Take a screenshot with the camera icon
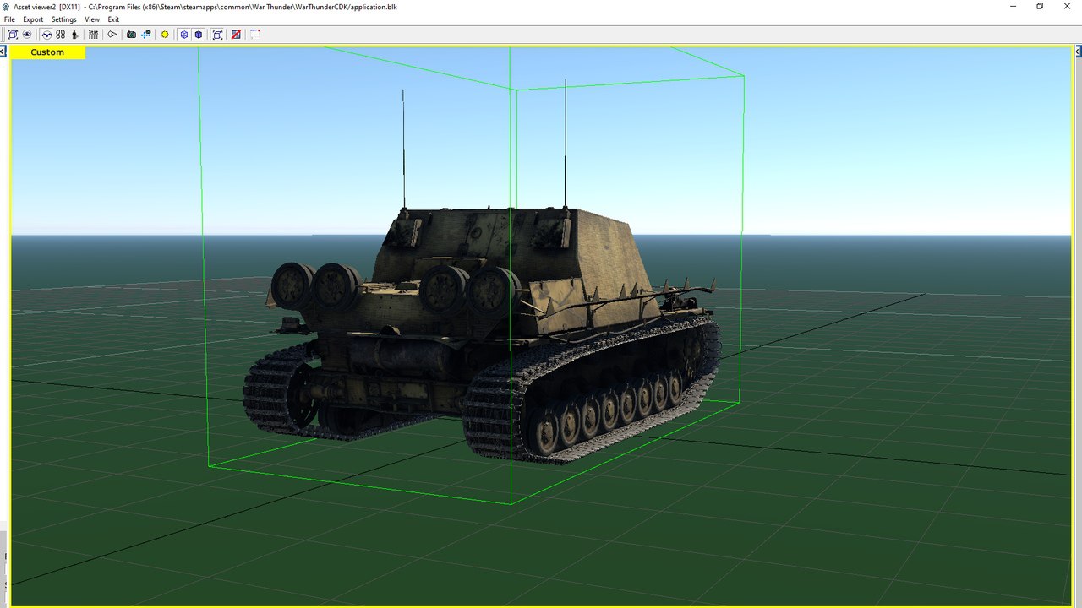Image resolution: width=1082 pixels, height=608 pixels. pos(131,35)
